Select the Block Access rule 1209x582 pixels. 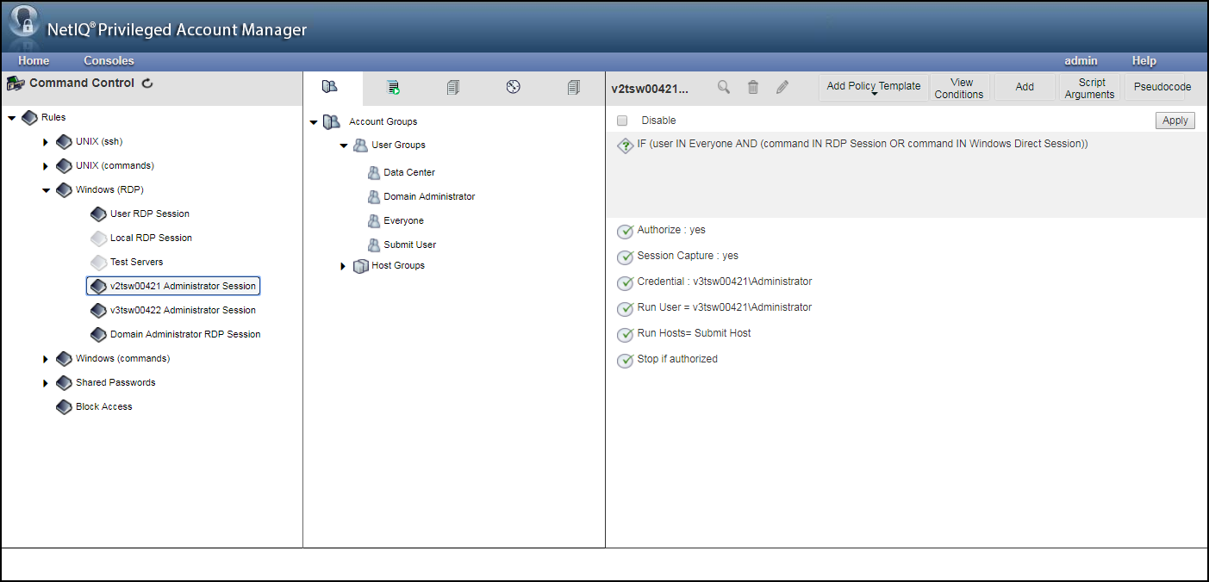click(103, 406)
